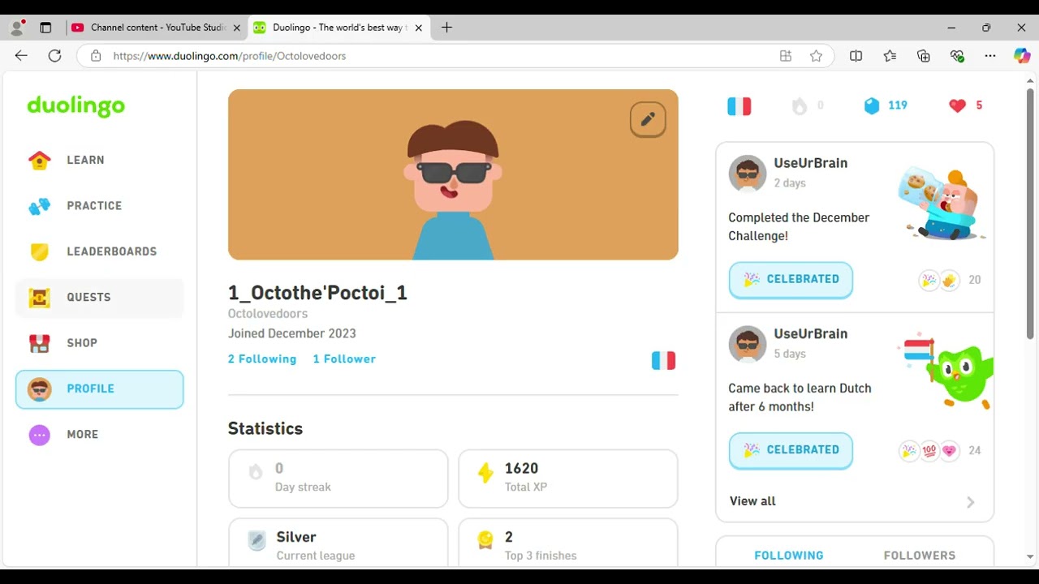This screenshot has width=1039, height=584.
Task: Select More in the sidebar
Action: point(100,435)
